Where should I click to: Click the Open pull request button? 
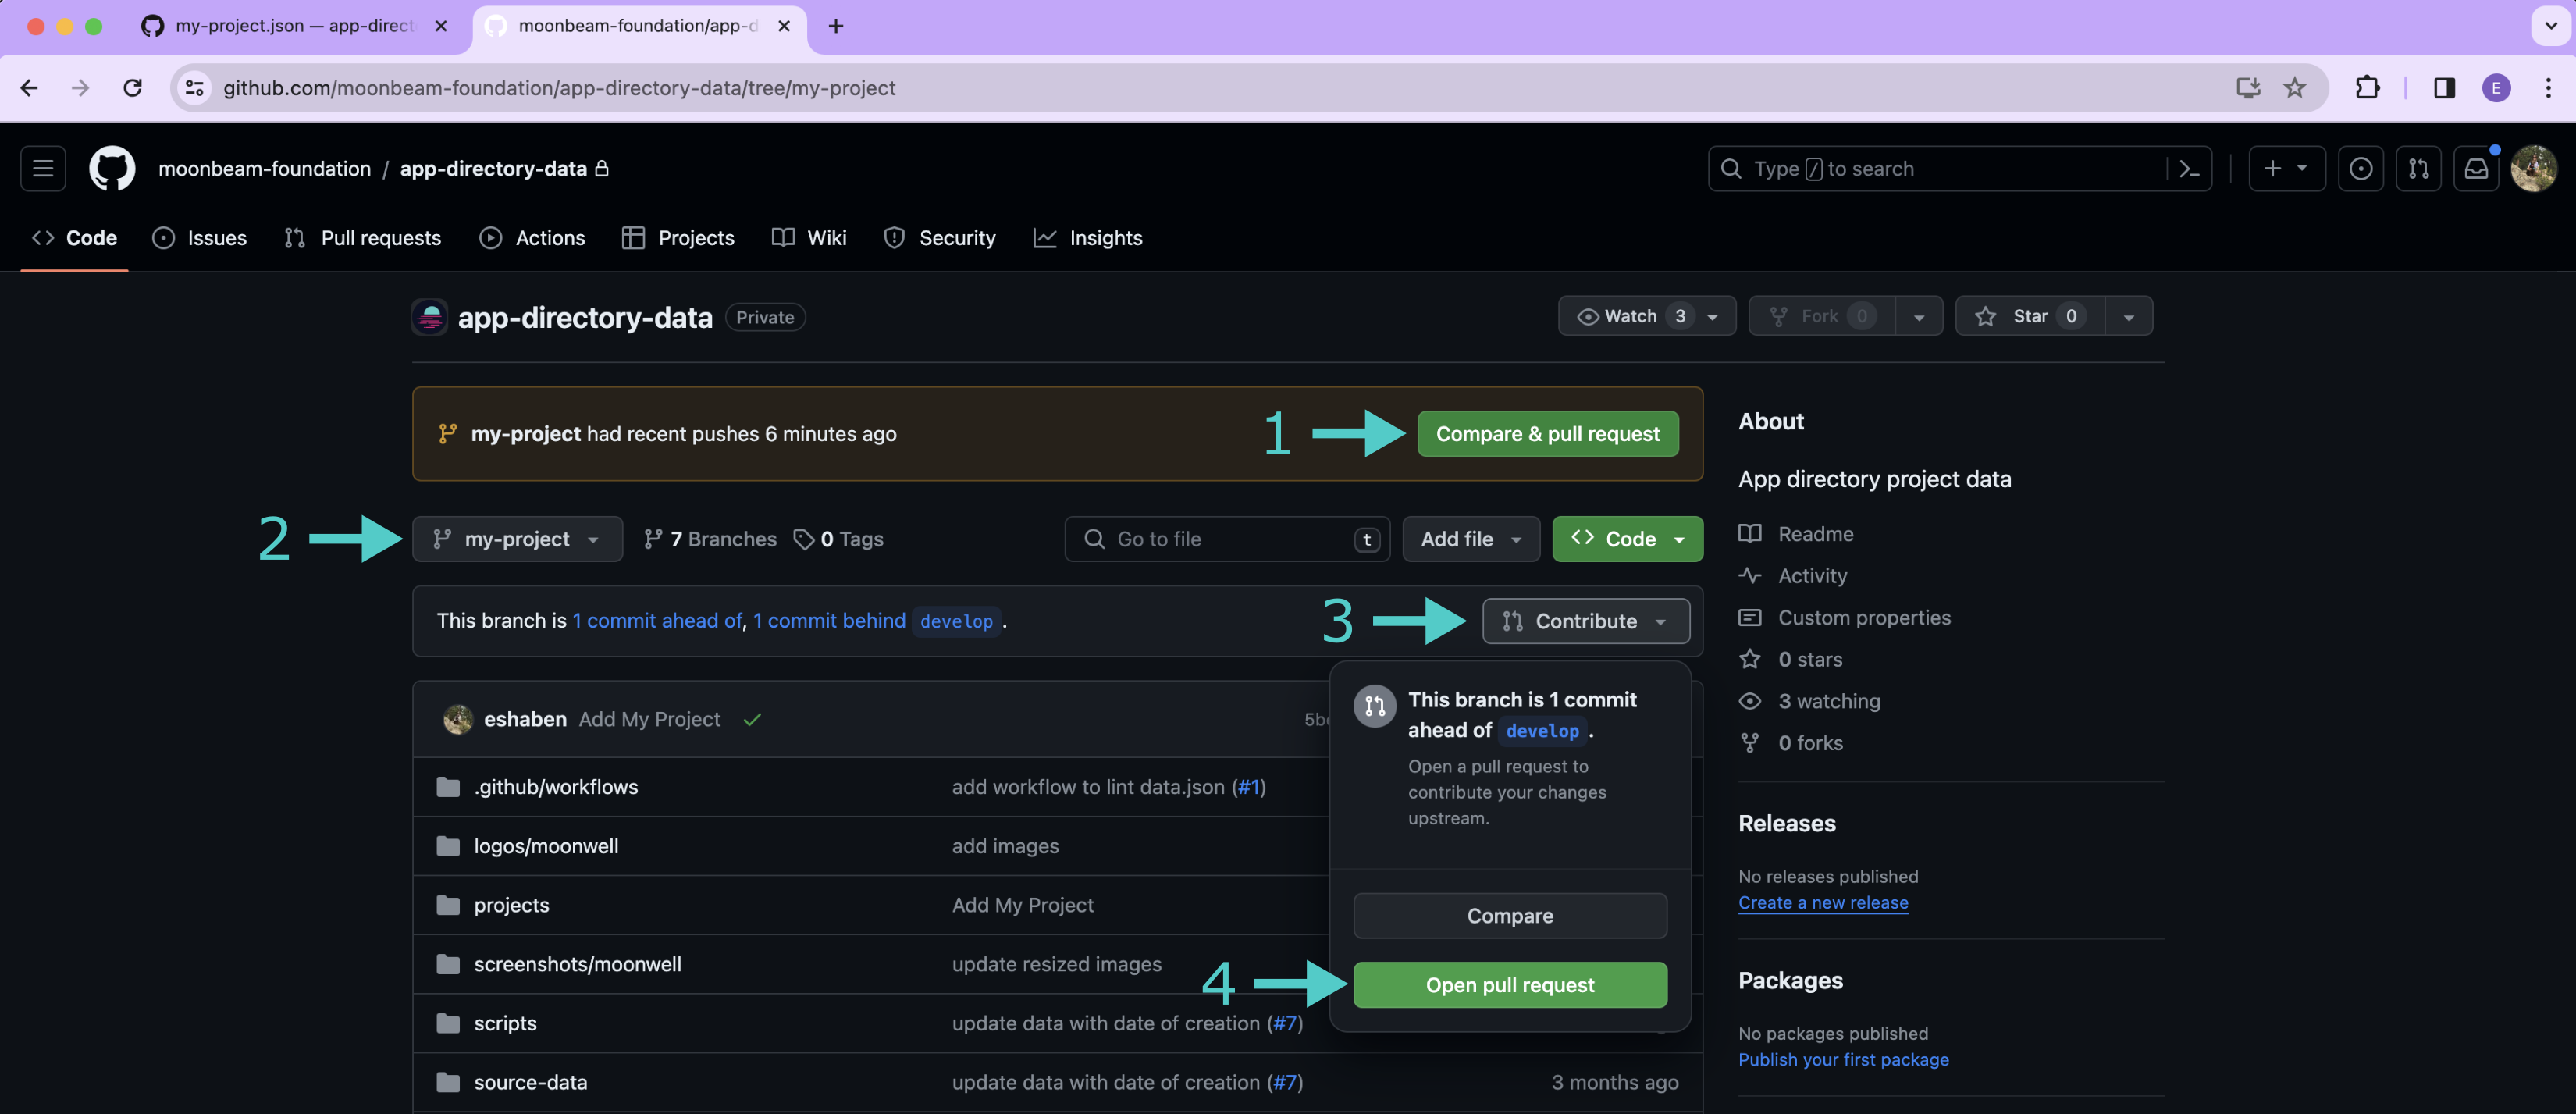[1510, 985]
